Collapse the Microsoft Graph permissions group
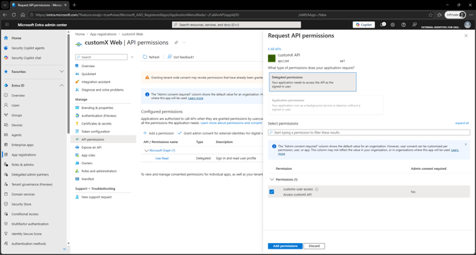The width and height of the screenshot is (476, 255). 146,150
